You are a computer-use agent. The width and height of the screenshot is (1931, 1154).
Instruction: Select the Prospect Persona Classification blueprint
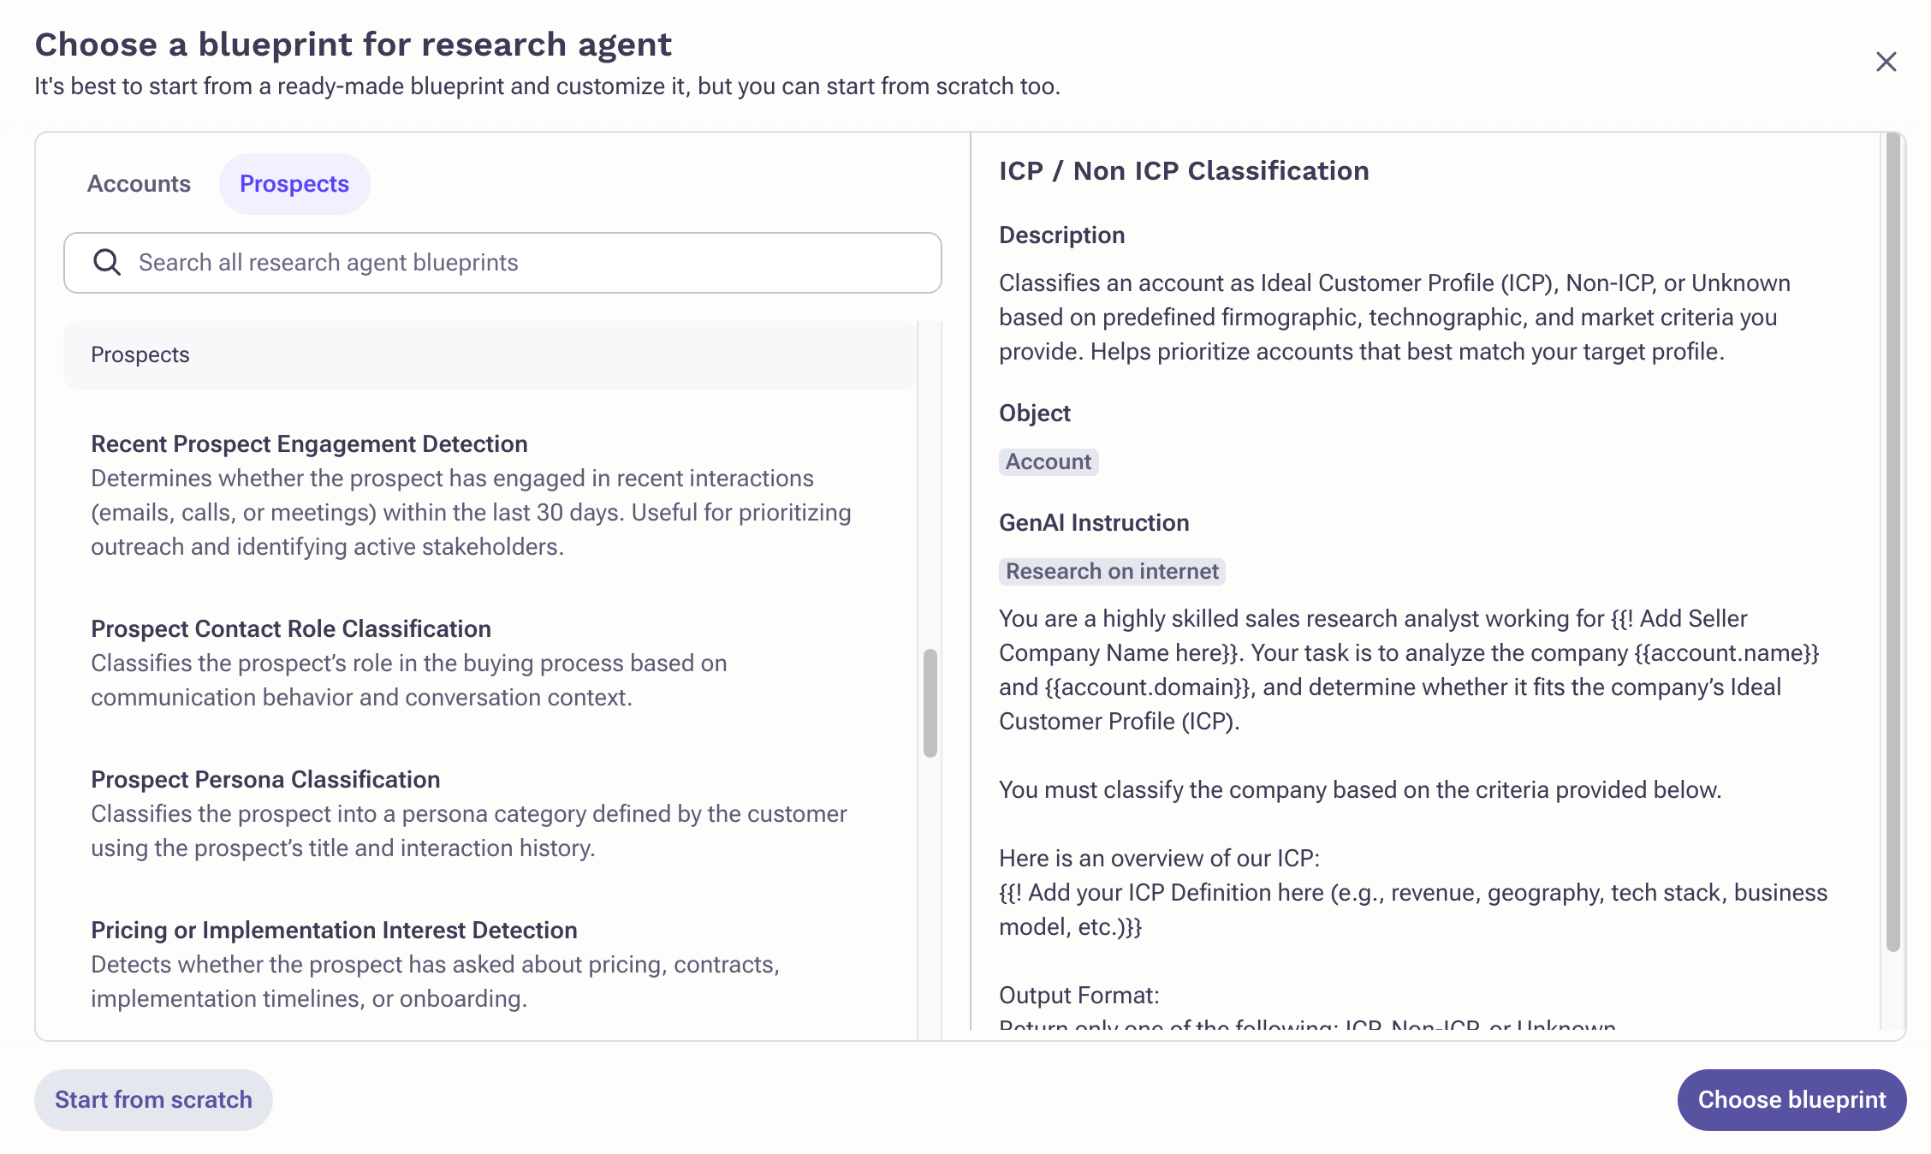click(264, 779)
